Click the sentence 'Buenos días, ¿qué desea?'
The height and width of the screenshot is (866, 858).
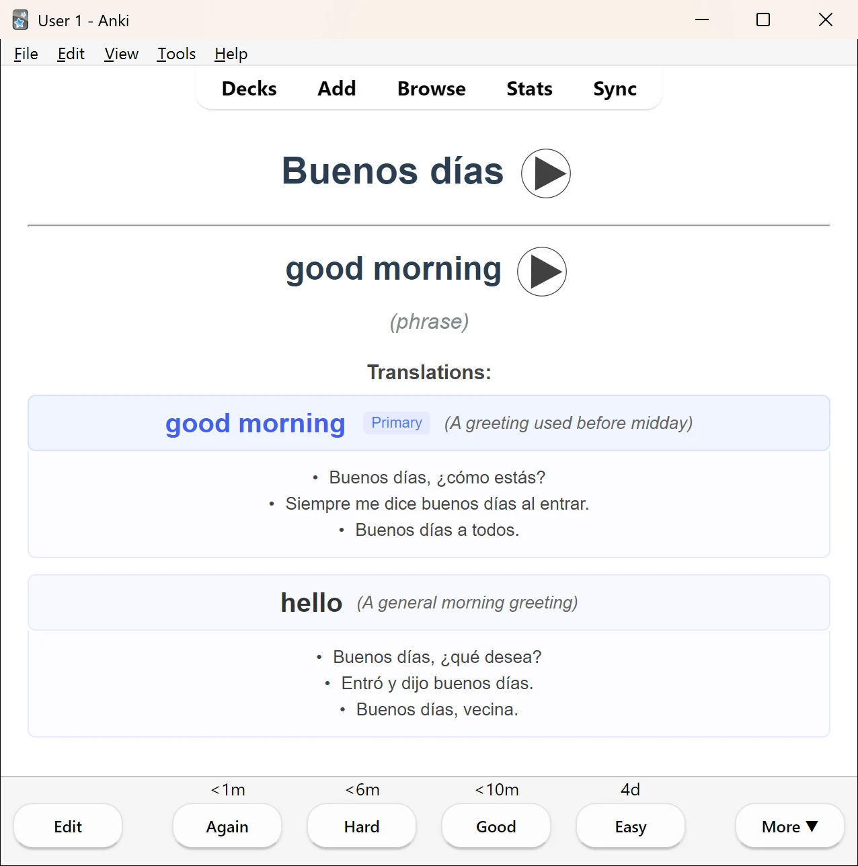(x=437, y=657)
